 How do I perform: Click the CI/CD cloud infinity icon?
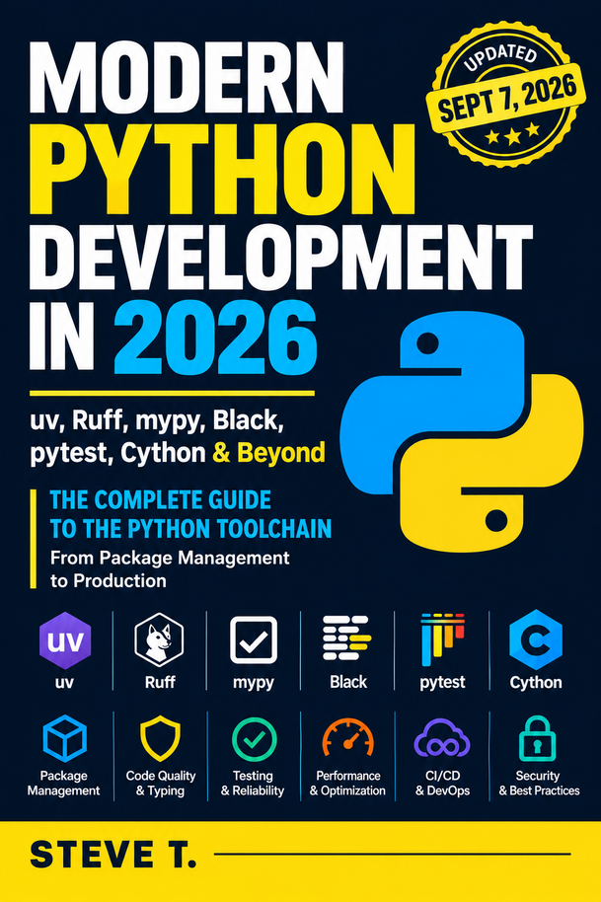point(442,738)
